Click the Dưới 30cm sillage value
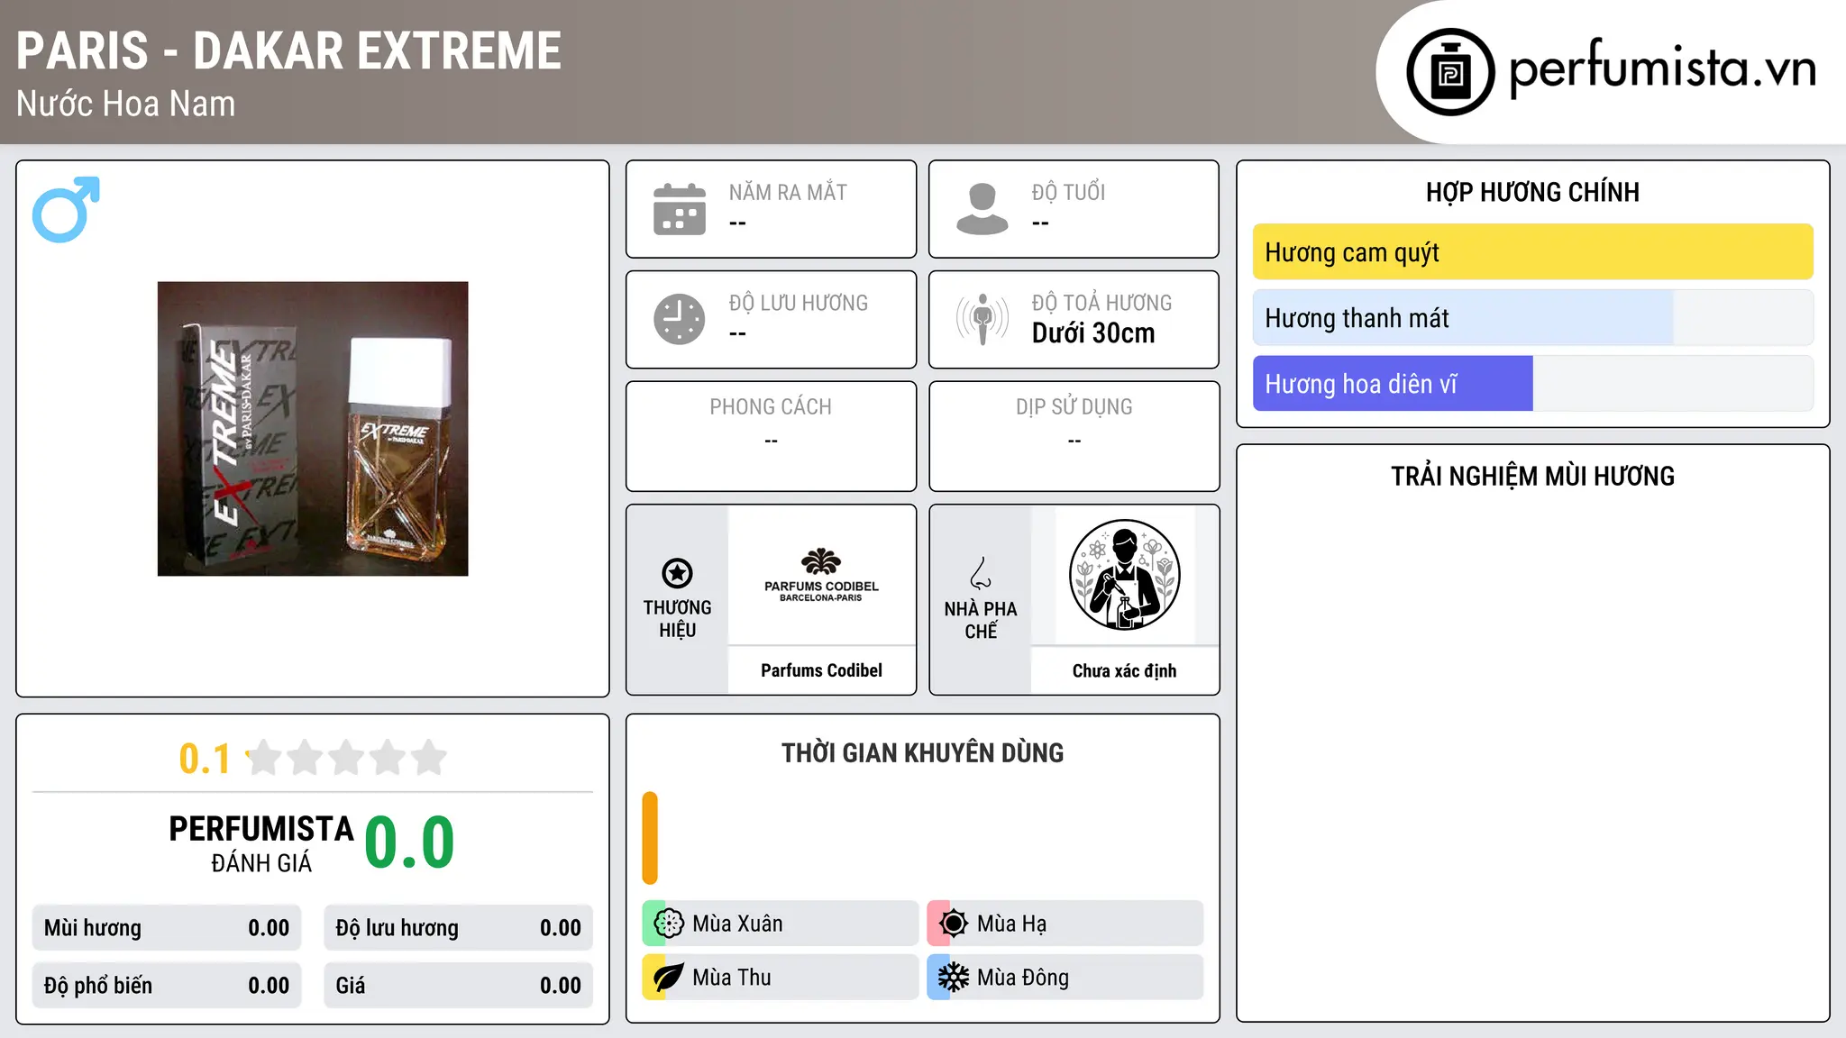This screenshot has width=1846, height=1038. [x=1093, y=333]
